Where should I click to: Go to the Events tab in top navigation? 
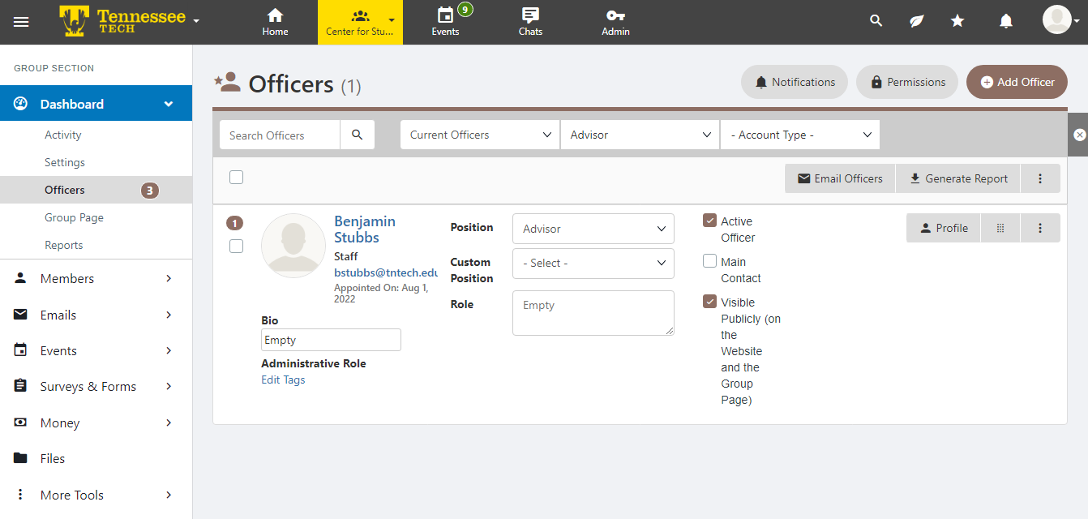[x=445, y=22]
